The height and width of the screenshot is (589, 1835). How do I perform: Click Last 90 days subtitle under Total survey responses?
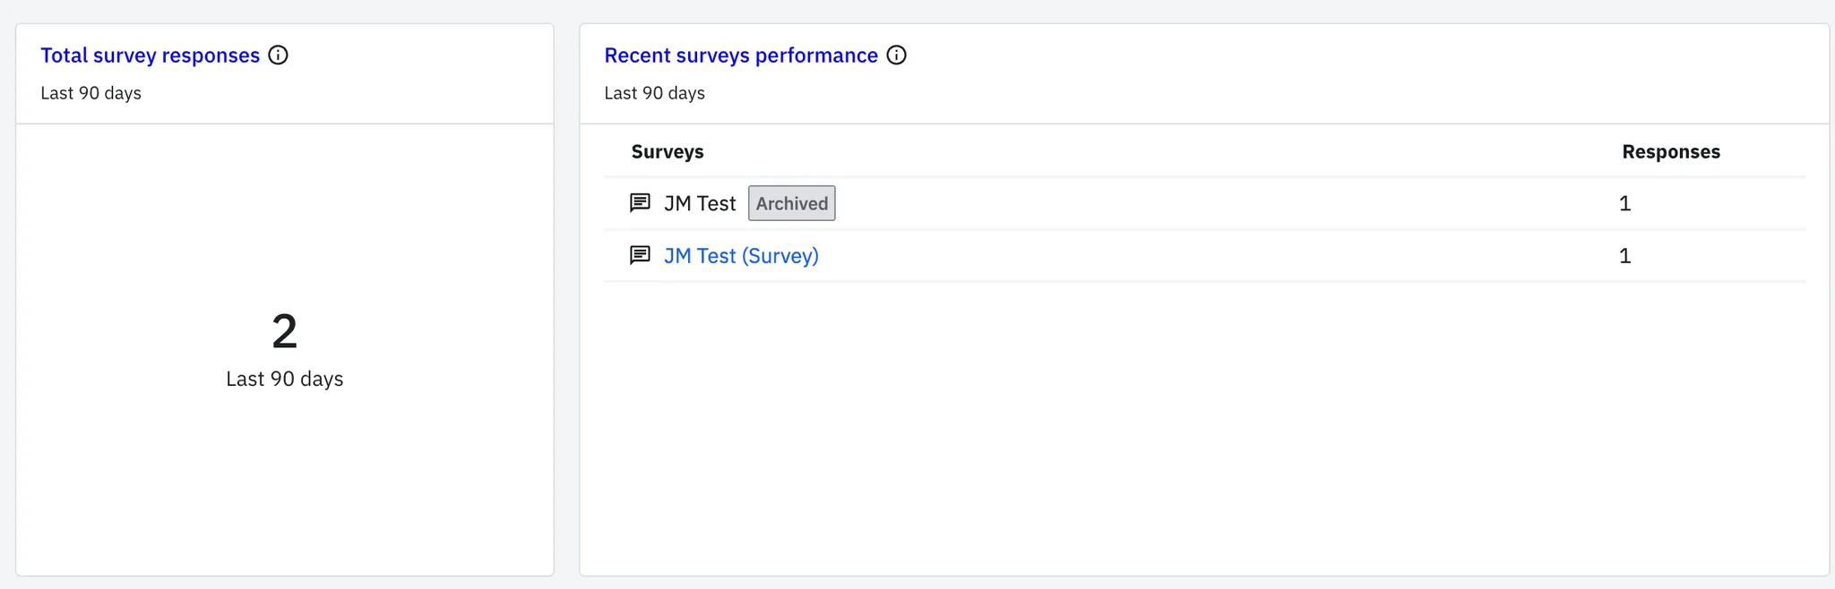click(90, 93)
